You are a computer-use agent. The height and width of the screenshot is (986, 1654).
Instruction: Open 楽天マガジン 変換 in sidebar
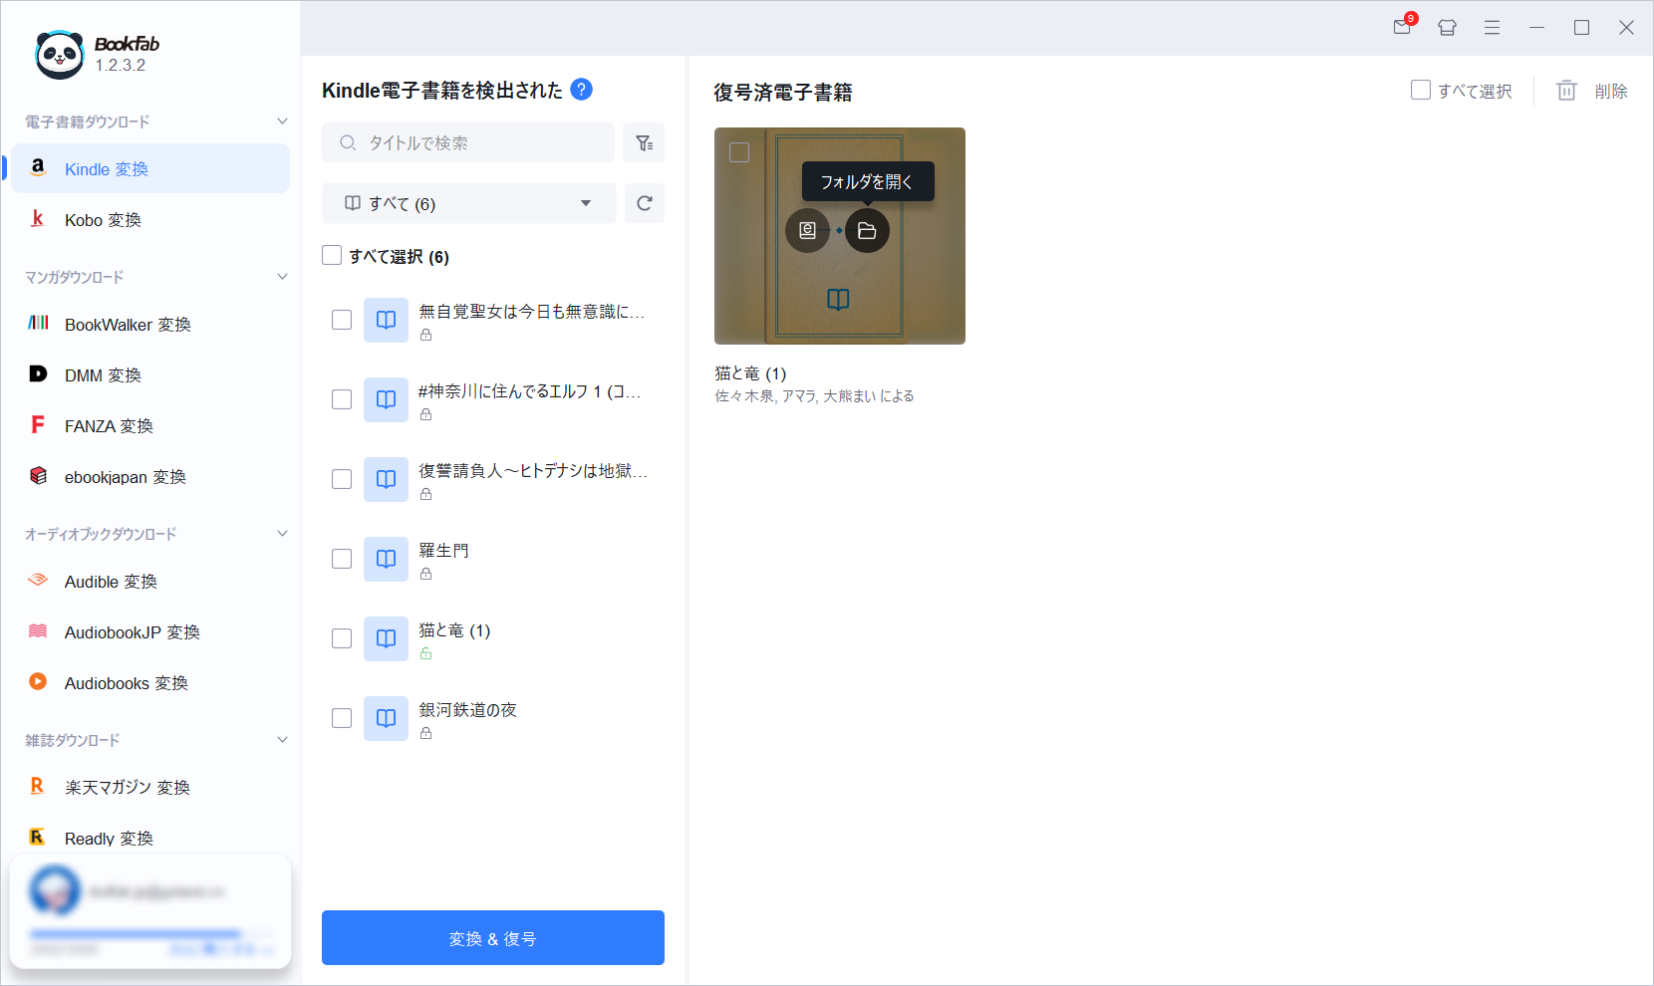point(149,787)
